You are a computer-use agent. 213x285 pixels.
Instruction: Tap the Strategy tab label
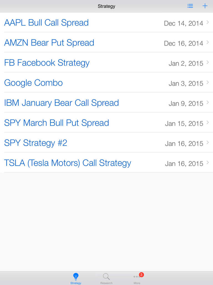[76, 283]
